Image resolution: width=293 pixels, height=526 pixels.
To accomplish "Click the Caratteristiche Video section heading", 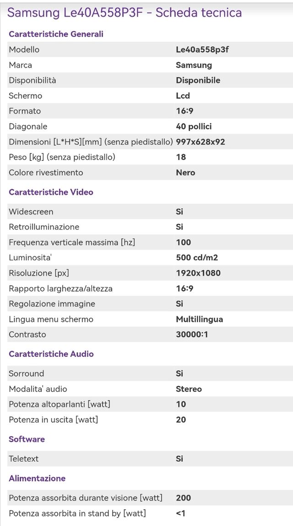I will point(51,192).
